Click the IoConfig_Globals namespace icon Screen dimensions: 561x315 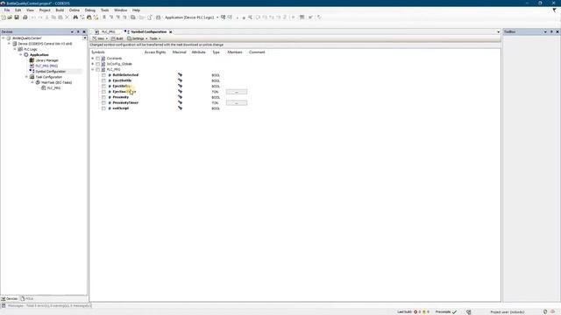(x=103, y=64)
